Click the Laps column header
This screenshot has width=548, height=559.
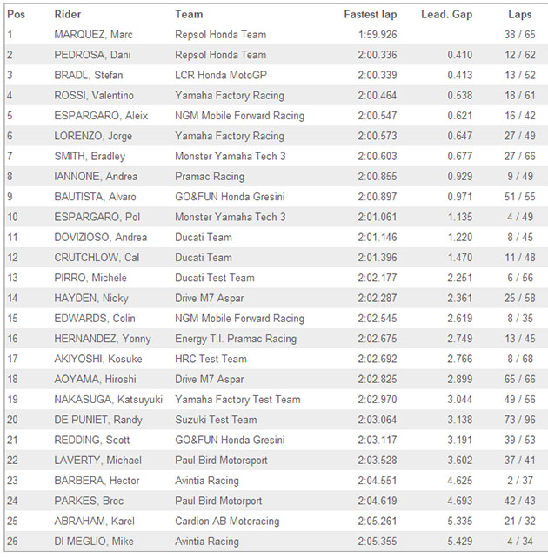pyautogui.click(x=520, y=14)
